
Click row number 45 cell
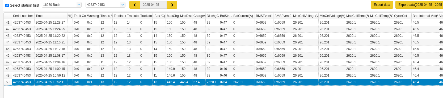tap(8, 49)
